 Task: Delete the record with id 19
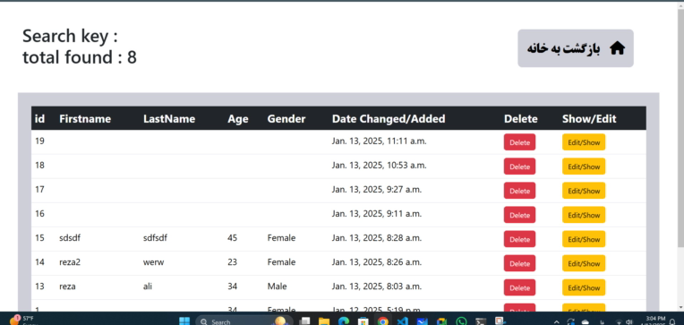(519, 142)
